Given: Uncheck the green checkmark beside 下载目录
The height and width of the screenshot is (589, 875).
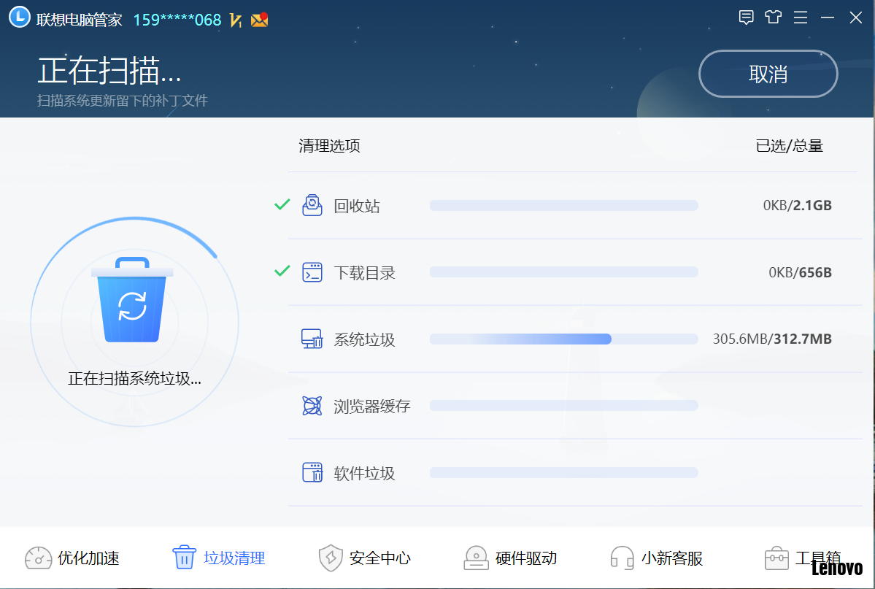Looking at the screenshot, I should click(x=282, y=272).
